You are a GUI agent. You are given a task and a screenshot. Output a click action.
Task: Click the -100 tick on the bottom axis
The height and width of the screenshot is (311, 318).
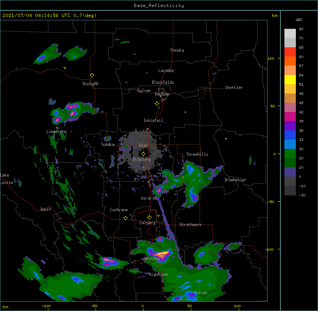[x=46, y=306]
